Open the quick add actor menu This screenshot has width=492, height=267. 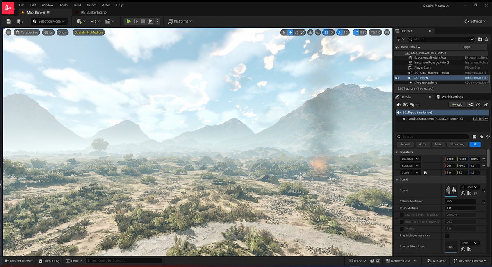(81, 21)
